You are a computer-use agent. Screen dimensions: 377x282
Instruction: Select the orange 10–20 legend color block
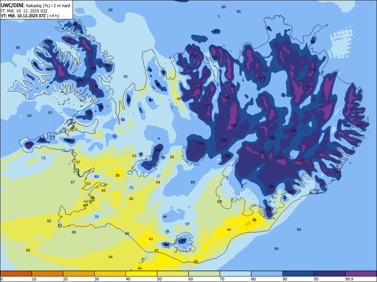(x=48, y=274)
